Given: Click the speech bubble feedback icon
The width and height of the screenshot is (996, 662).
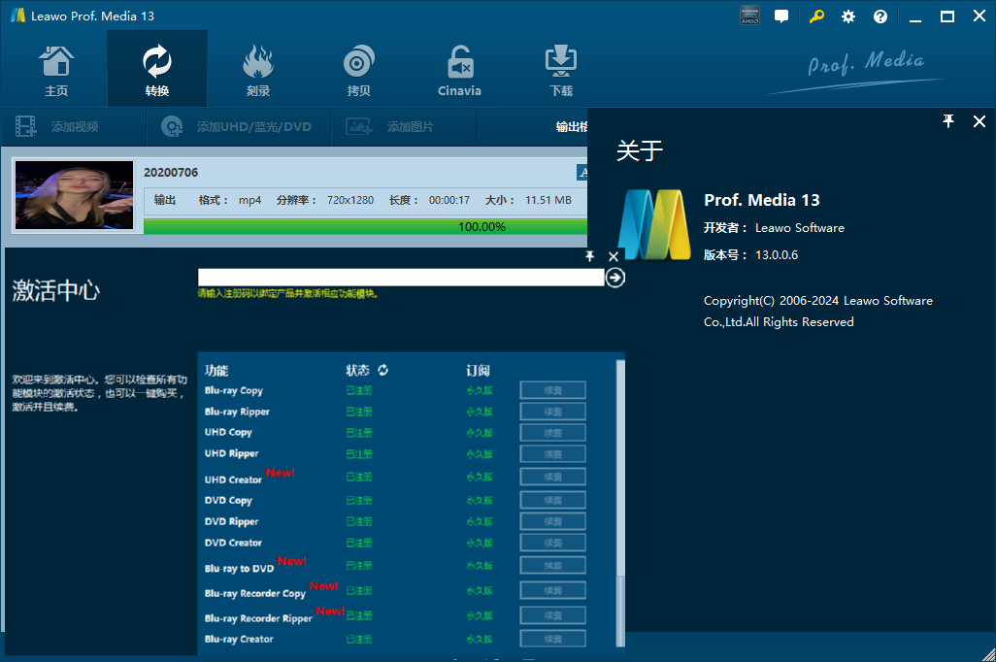Looking at the screenshot, I should [781, 17].
